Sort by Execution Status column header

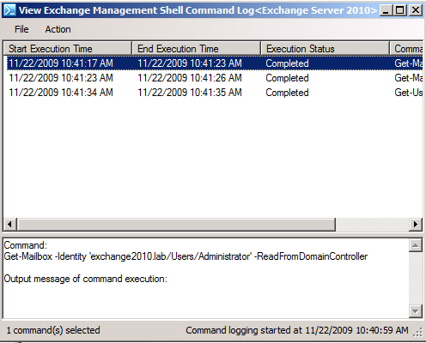(326, 49)
